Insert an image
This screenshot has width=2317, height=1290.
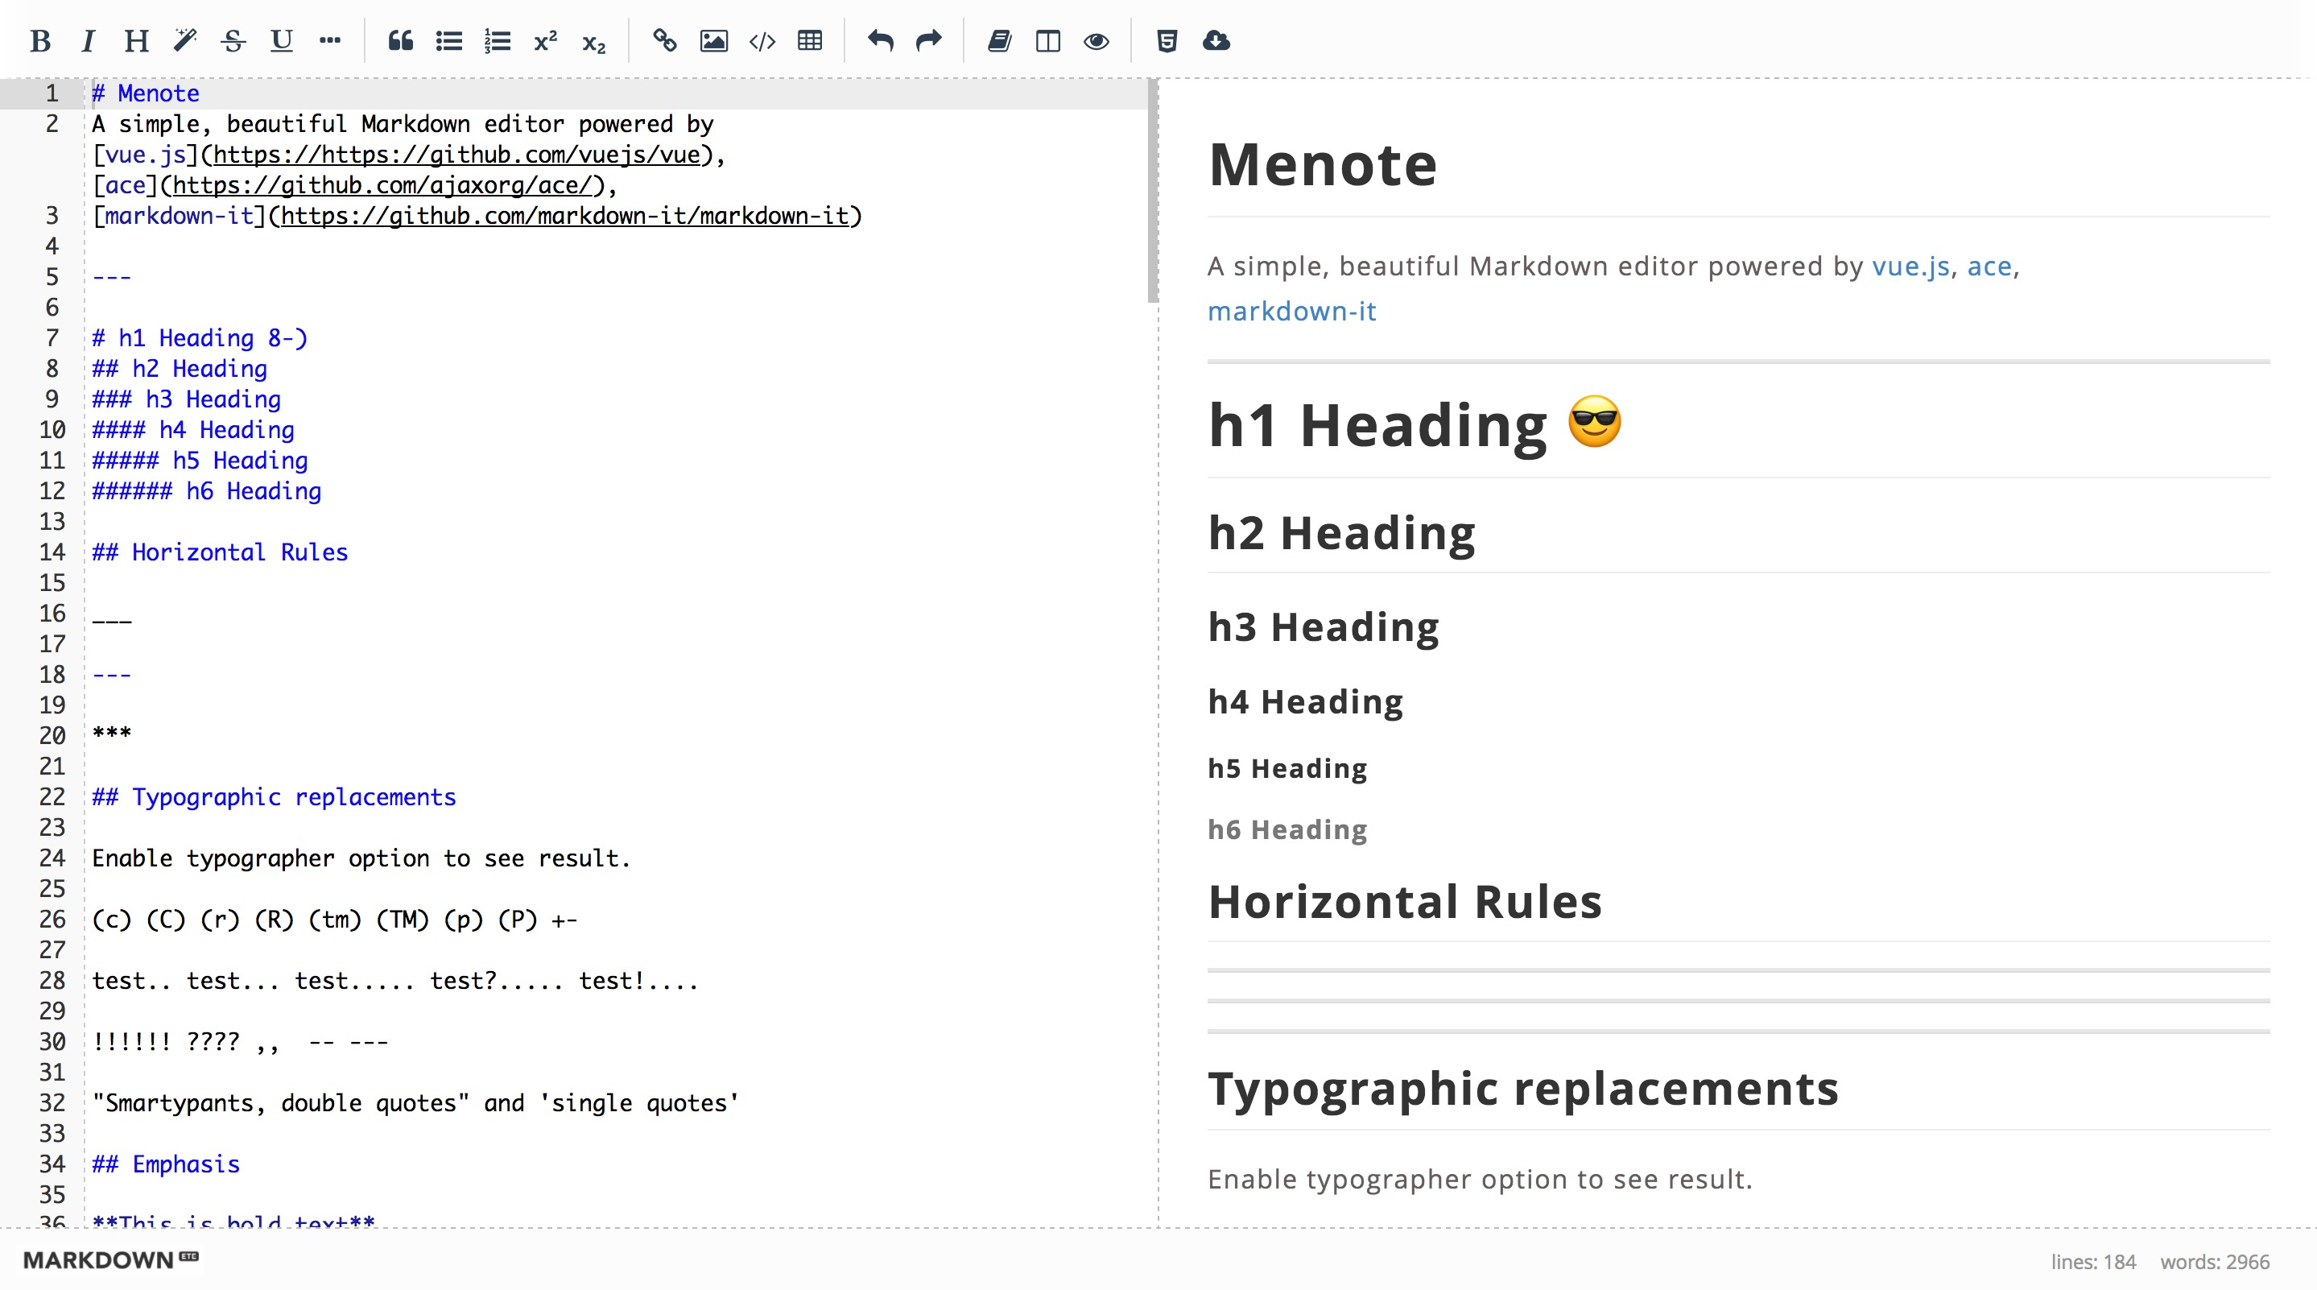click(x=713, y=40)
